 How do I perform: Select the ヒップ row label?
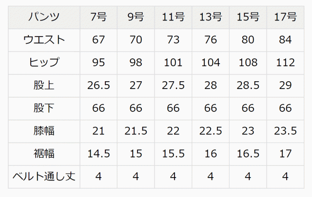44,62
